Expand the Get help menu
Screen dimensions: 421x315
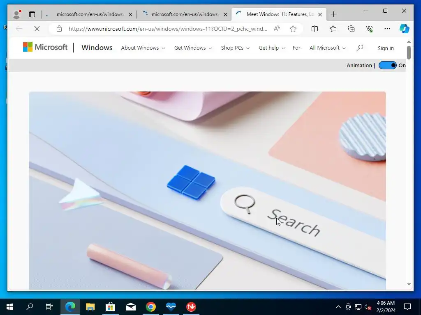[x=272, y=48]
